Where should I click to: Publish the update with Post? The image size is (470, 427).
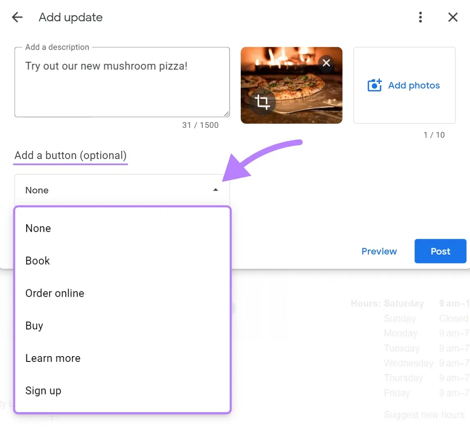[x=440, y=251]
